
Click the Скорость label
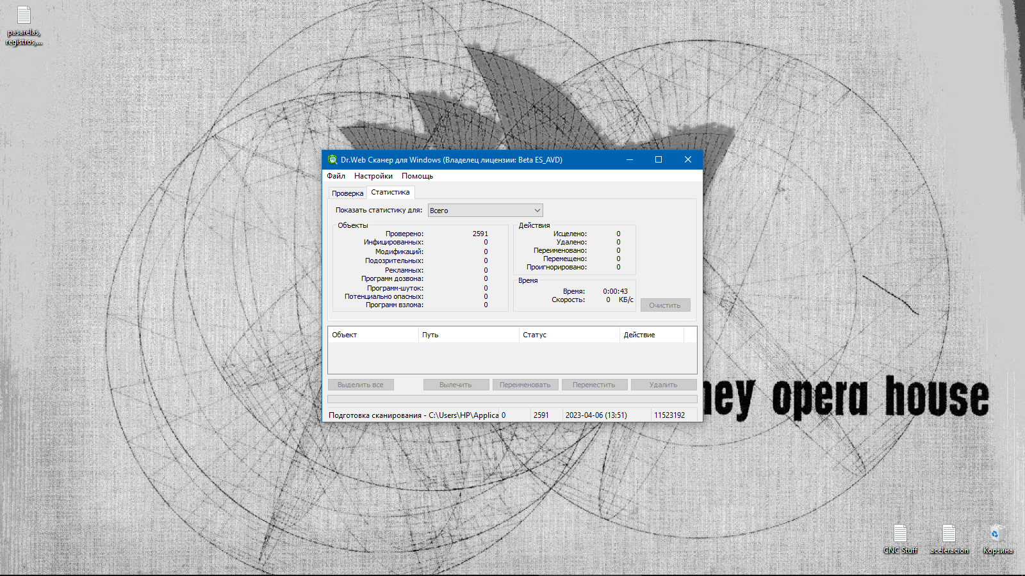568,300
